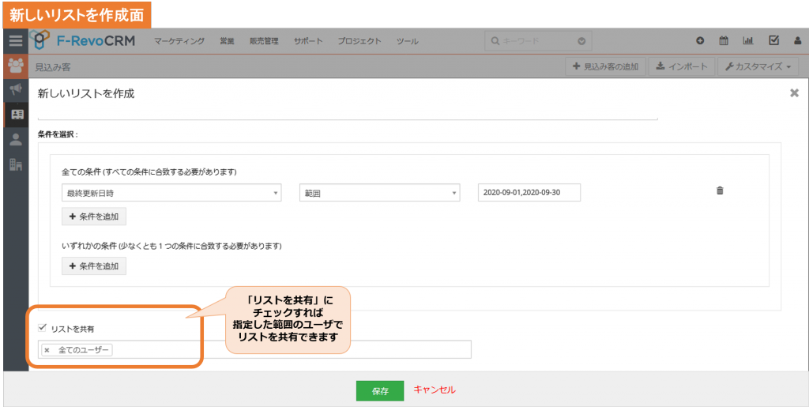Expand the search options dropdown arrow
Screen dimensions: 809x407
(581, 41)
